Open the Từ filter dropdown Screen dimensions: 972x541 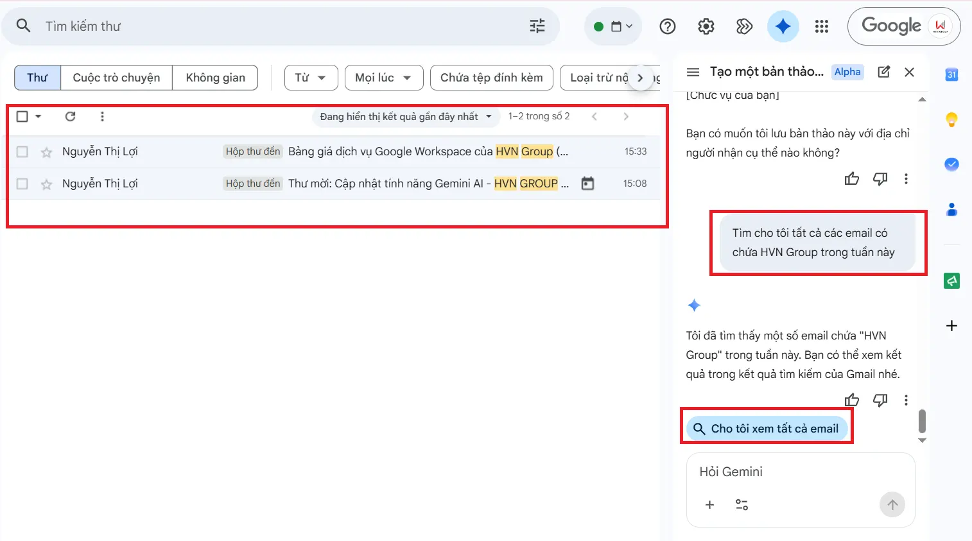(311, 78)
